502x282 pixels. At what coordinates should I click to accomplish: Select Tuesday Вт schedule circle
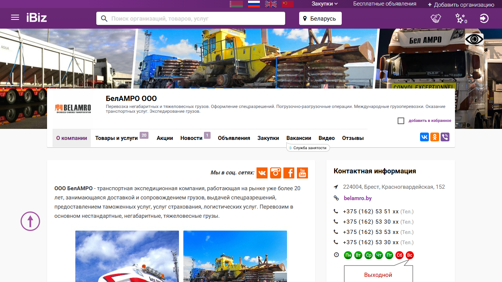[358, 255]
